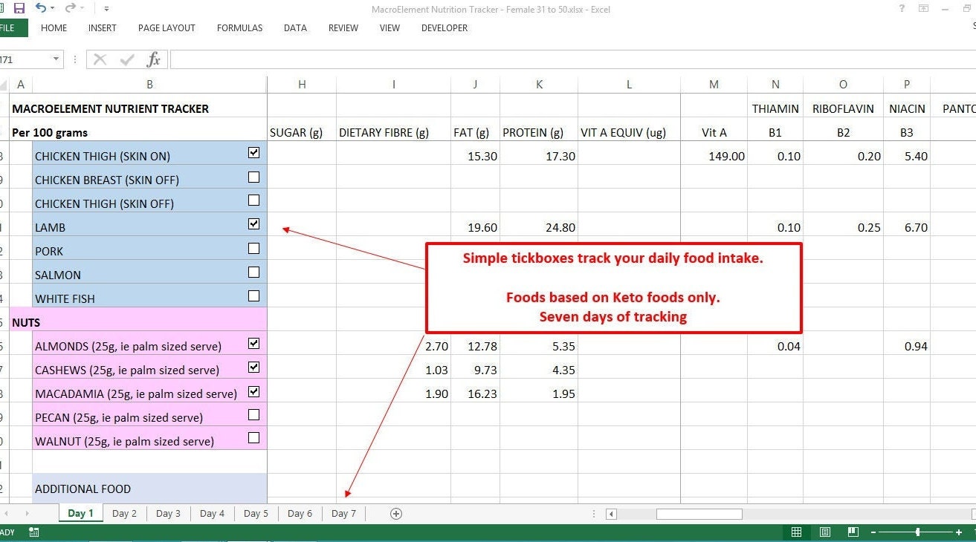The width and height of the screenshot is (976, 542).
Task: Uncheck the LAMB tickbox
Action: click(x=253, y=223)
